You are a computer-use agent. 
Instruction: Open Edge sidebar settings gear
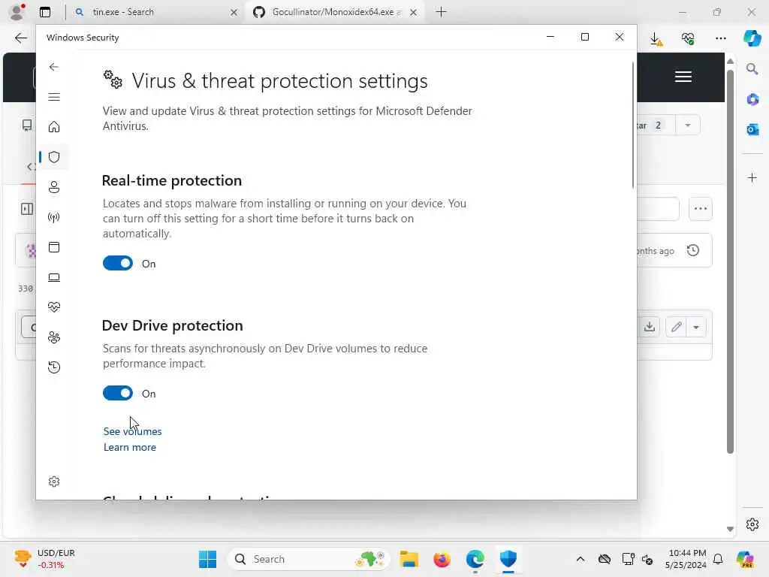point(752,524)
